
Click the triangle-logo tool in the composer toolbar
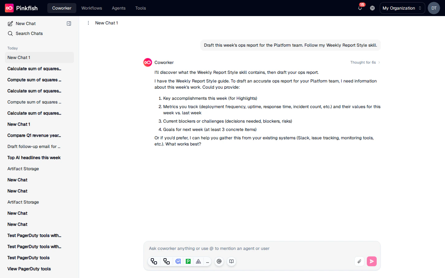pyautogui.click(x=198, y=261)
